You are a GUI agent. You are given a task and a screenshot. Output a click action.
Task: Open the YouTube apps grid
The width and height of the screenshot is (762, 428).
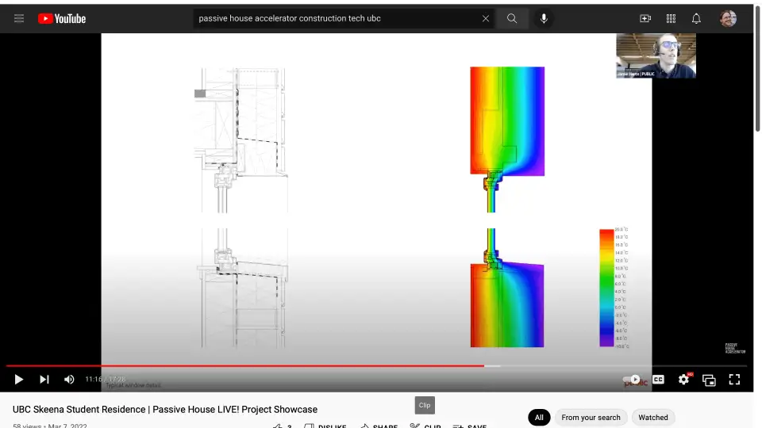671,18
